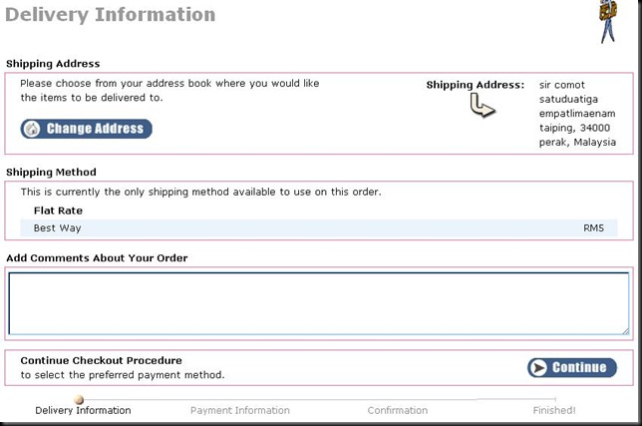The height and width of the screenshot is (426, 642).
Task: Click the Finished! progress label
Action: (554, 410)
